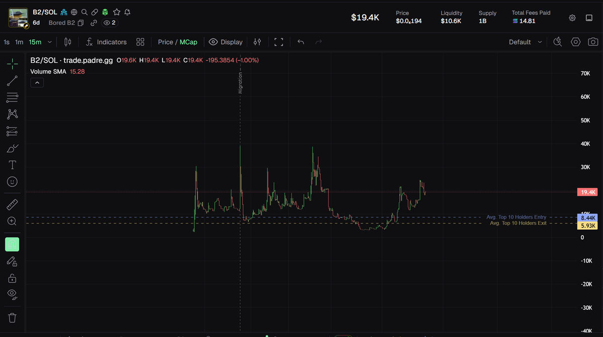Click the Supply 1B stat
603x337 pixels.
point(487,17)
